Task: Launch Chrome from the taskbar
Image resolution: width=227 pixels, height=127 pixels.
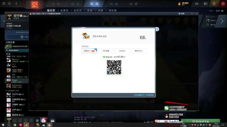Action: pyautogui.click(x=15, y=125)
